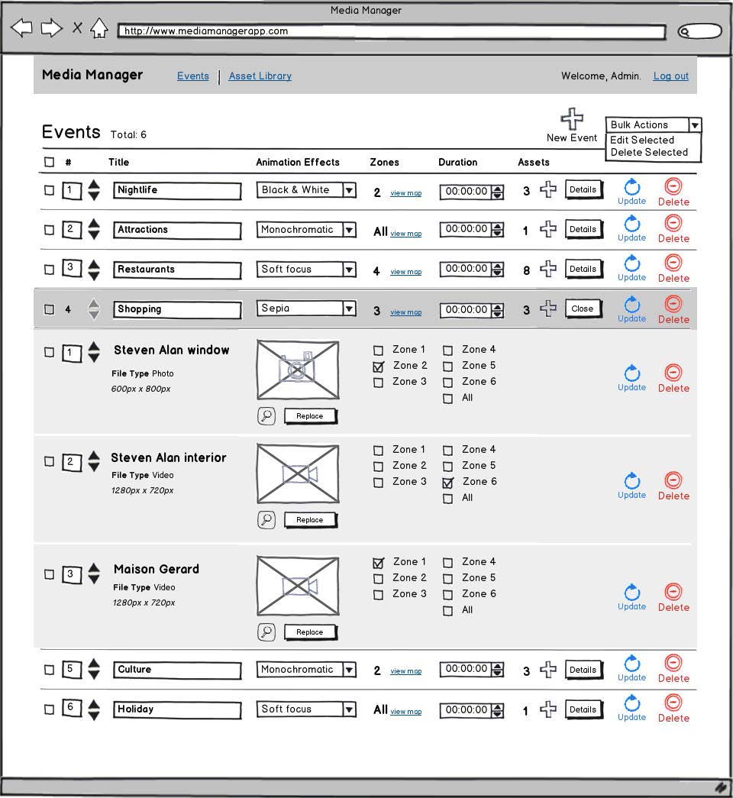Replace the Steven Alan window image
The height and width of the screenshot is (798, 733).
311,416
